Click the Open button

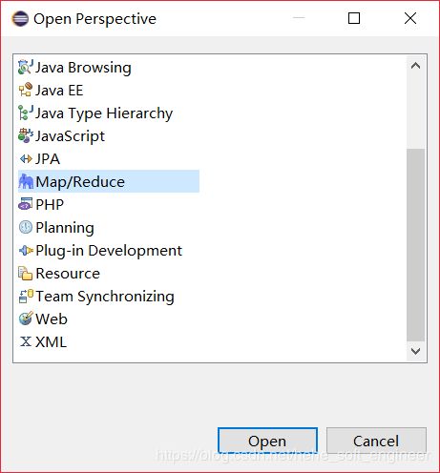pyautogui.click(x=267, y=441)
